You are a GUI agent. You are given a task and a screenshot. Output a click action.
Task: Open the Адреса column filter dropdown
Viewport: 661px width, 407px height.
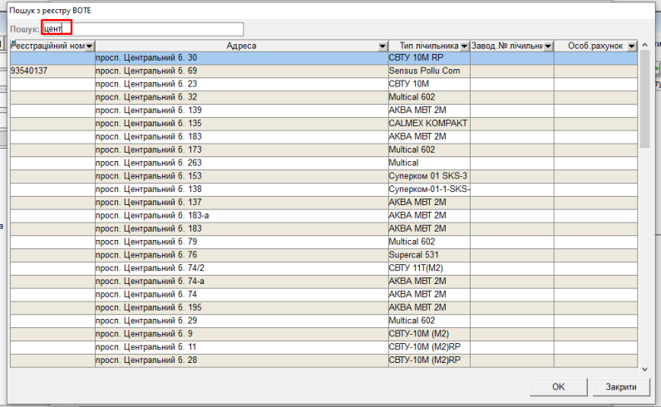click(x=382, y=46)
